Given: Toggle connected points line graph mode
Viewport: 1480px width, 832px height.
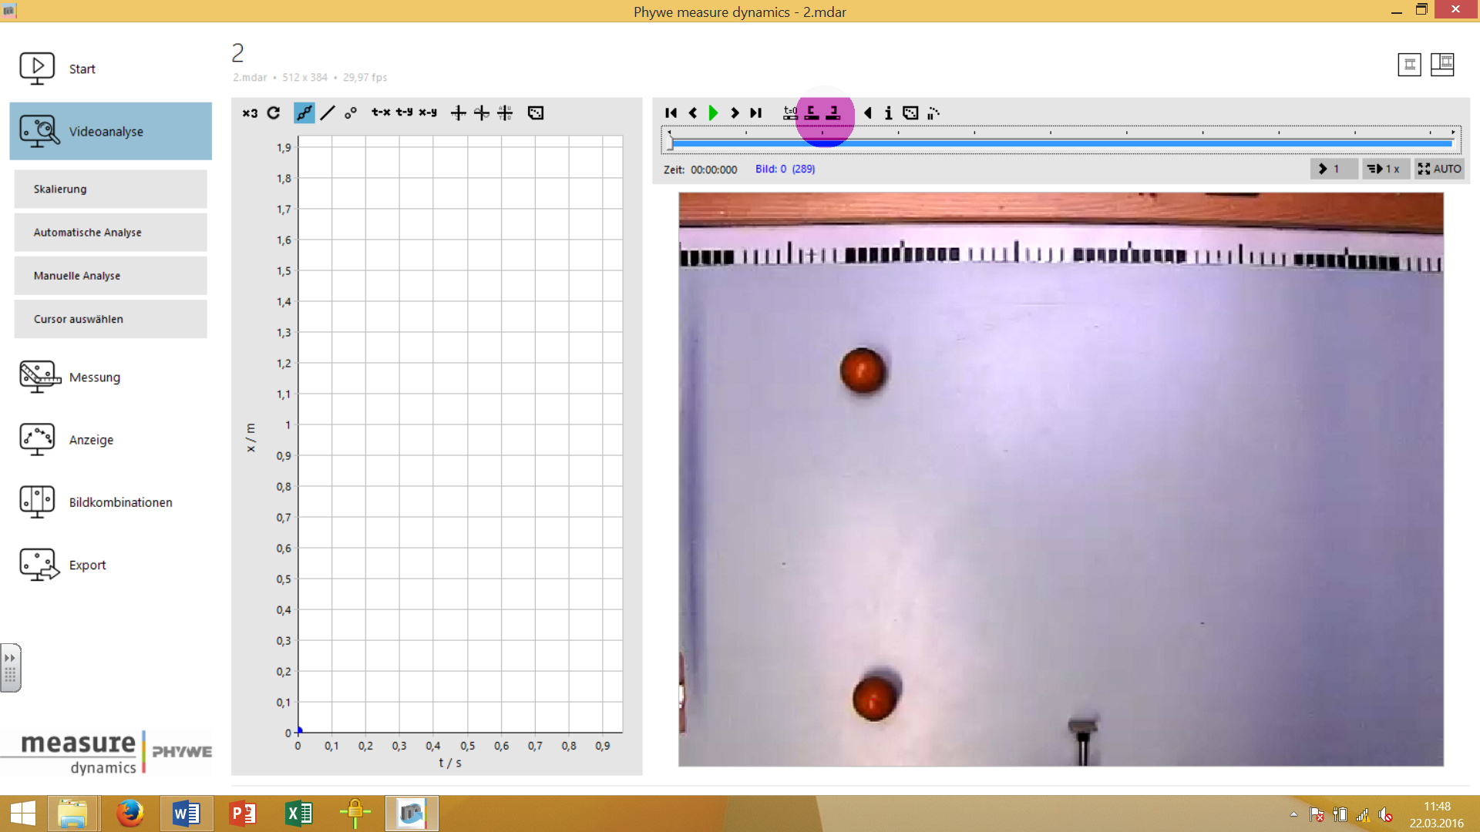Looking at the screenshot, I should coord(304,113).
